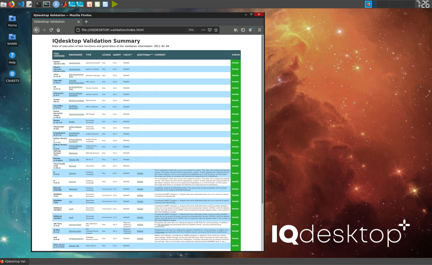432x265 pixels.
Task: Open Mathworks link in MATLAB Runtime row
Action: tap(73, 153)
